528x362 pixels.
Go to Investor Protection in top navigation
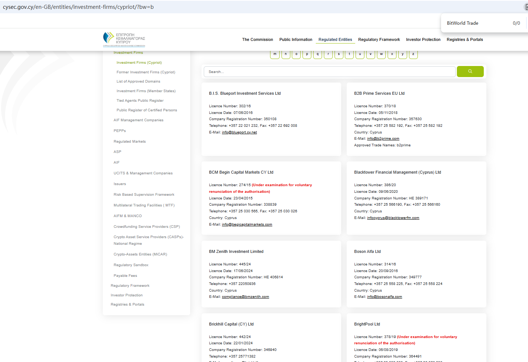(x=423, y=39)
